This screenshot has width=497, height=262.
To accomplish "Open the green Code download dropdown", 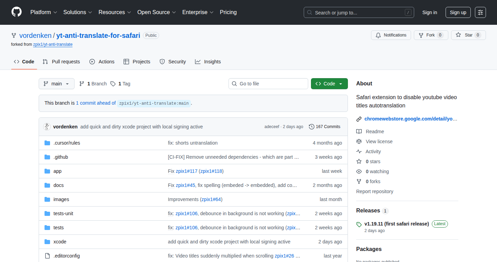I will [x=329, y=84].
